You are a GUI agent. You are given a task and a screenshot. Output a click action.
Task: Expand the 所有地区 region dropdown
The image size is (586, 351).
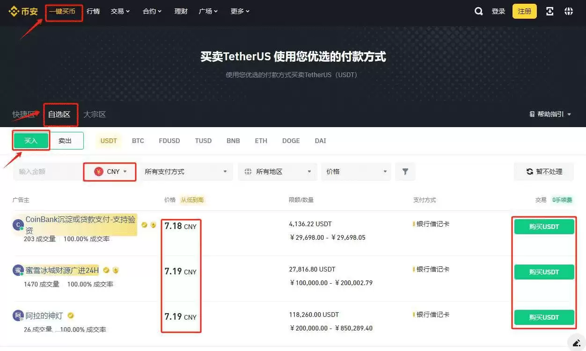pos(277,172)
